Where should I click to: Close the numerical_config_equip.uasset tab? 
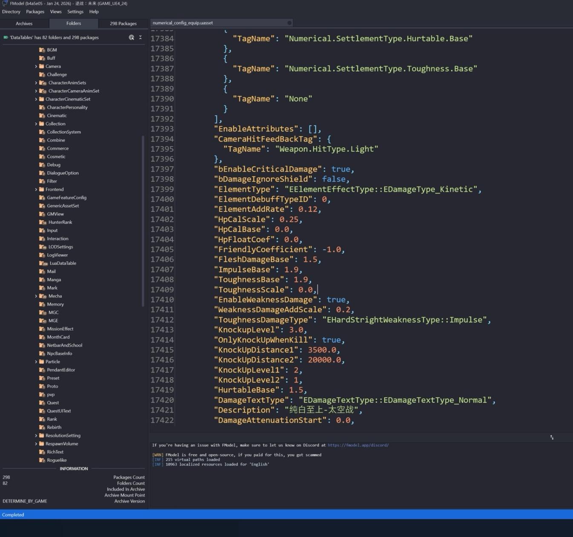289,23
